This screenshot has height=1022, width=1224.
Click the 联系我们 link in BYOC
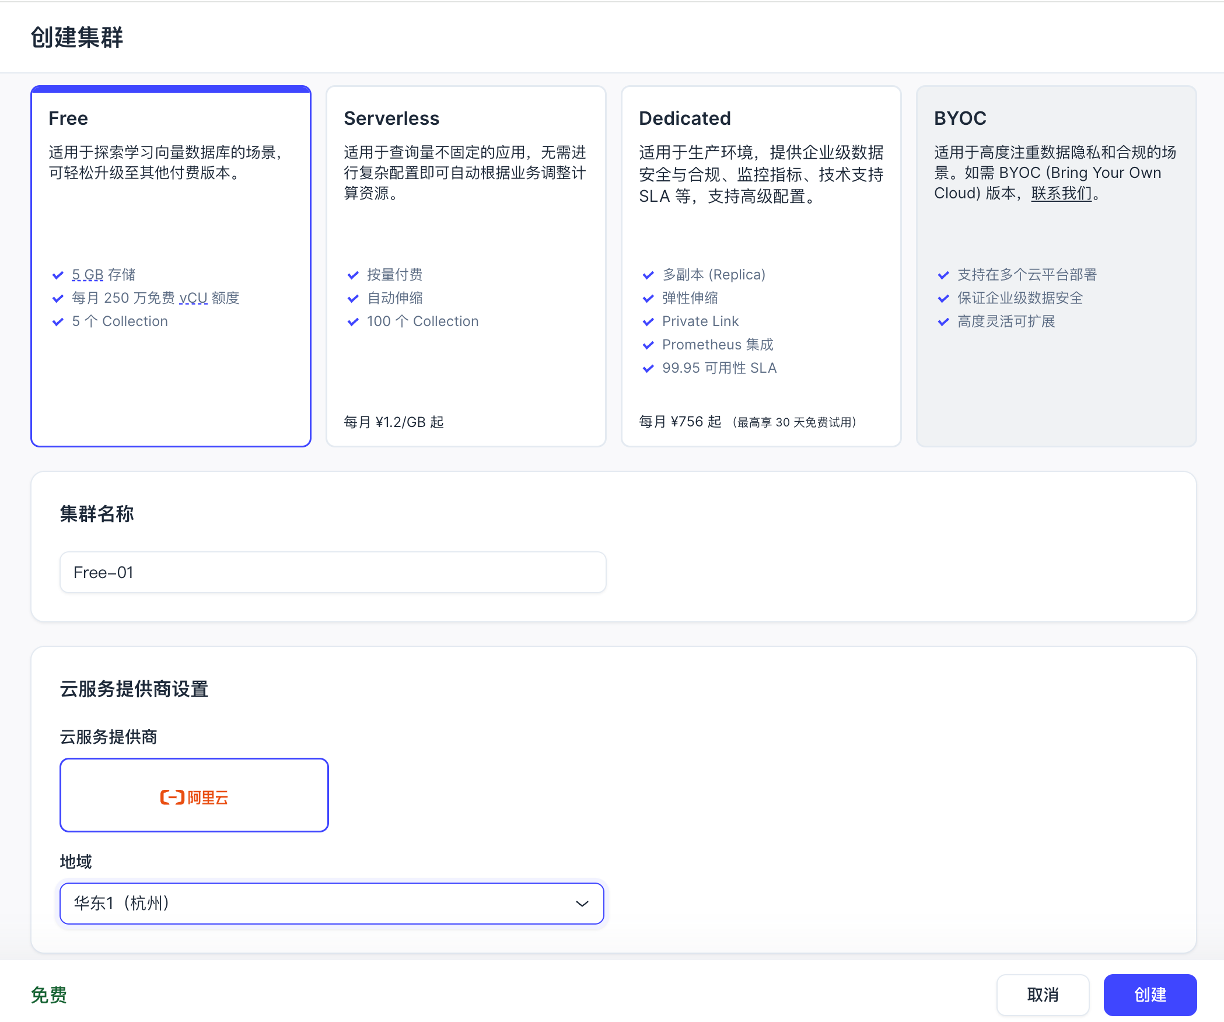point(1061,194)
